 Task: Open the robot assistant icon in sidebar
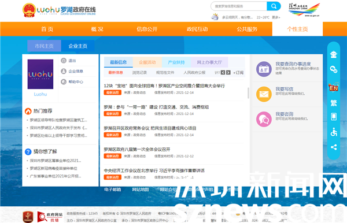[x=334, y=54]
